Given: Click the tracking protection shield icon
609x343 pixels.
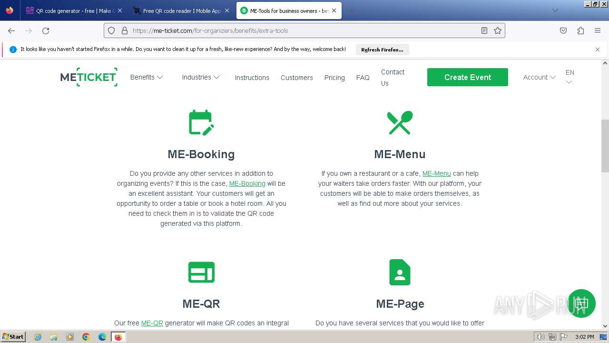Looking at the screenshot, I should click(111, 30).
